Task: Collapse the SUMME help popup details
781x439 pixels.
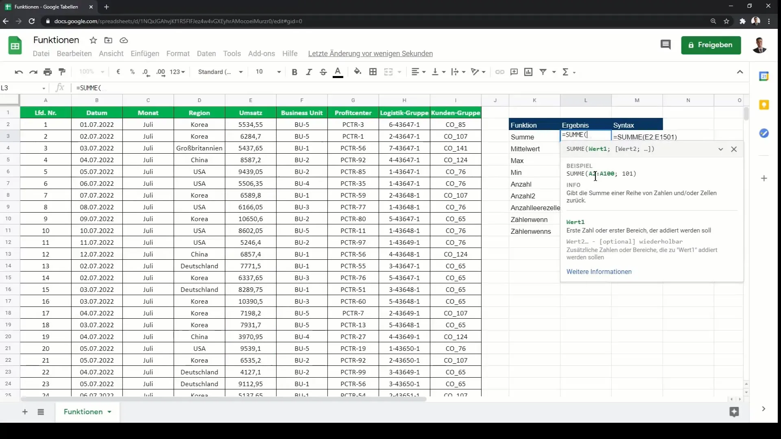Action: point(720,149)
